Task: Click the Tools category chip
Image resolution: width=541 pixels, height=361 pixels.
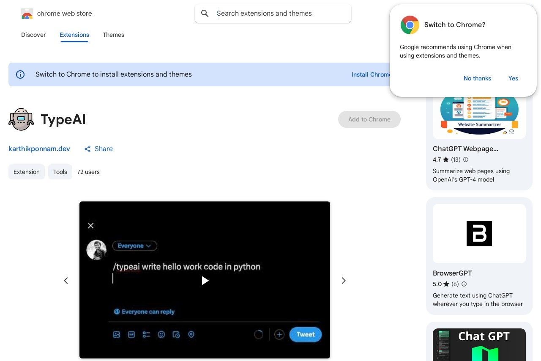Action: 60,172
